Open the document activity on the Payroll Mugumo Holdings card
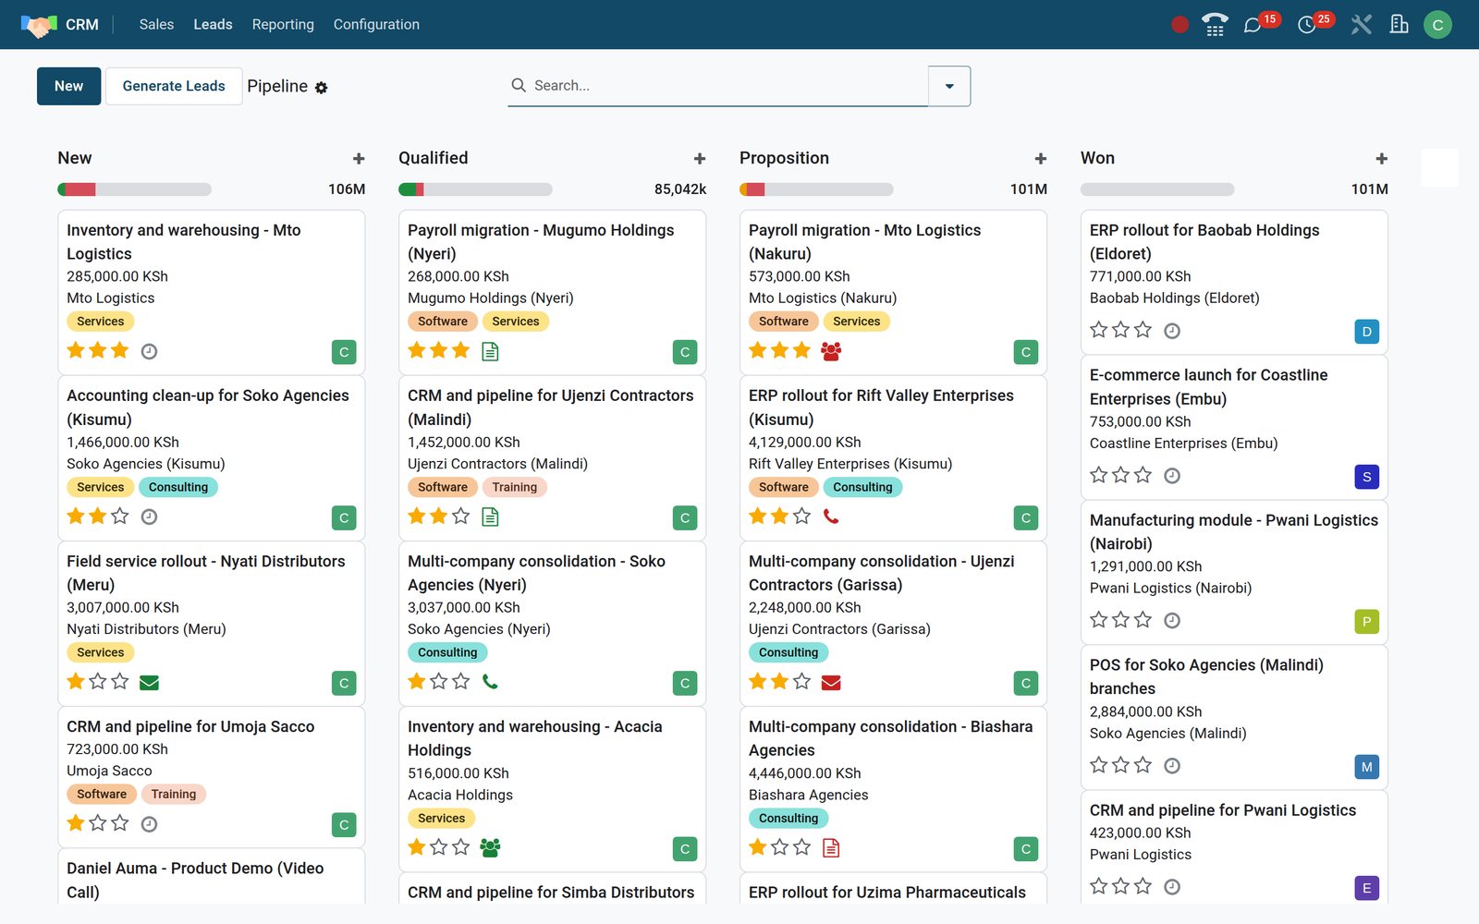The image size is (1479, 924). pos(490,351)
